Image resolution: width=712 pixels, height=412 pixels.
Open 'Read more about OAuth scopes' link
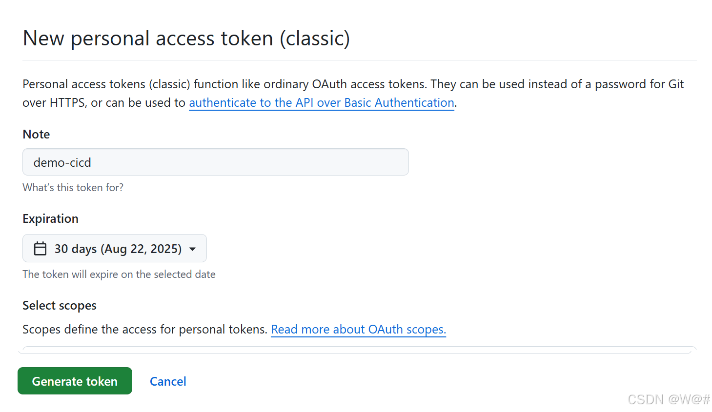[x=359, y=330]
